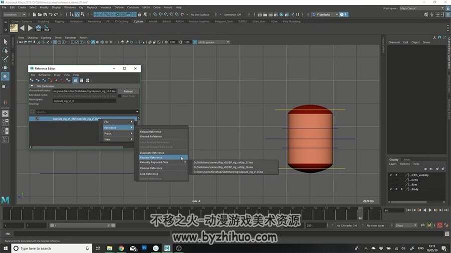Activate the highlighted Rotate tool
This screenshot has width=451, height=253.
pos(5,76)
